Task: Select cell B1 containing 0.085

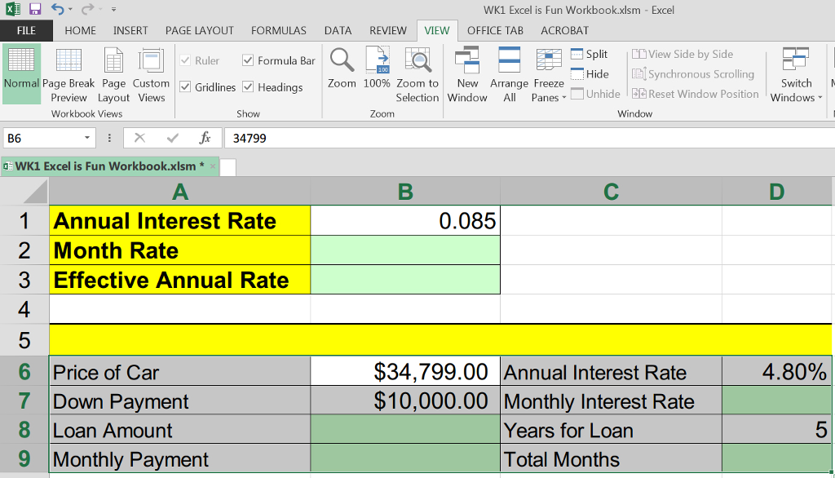Action: [405, 221]
